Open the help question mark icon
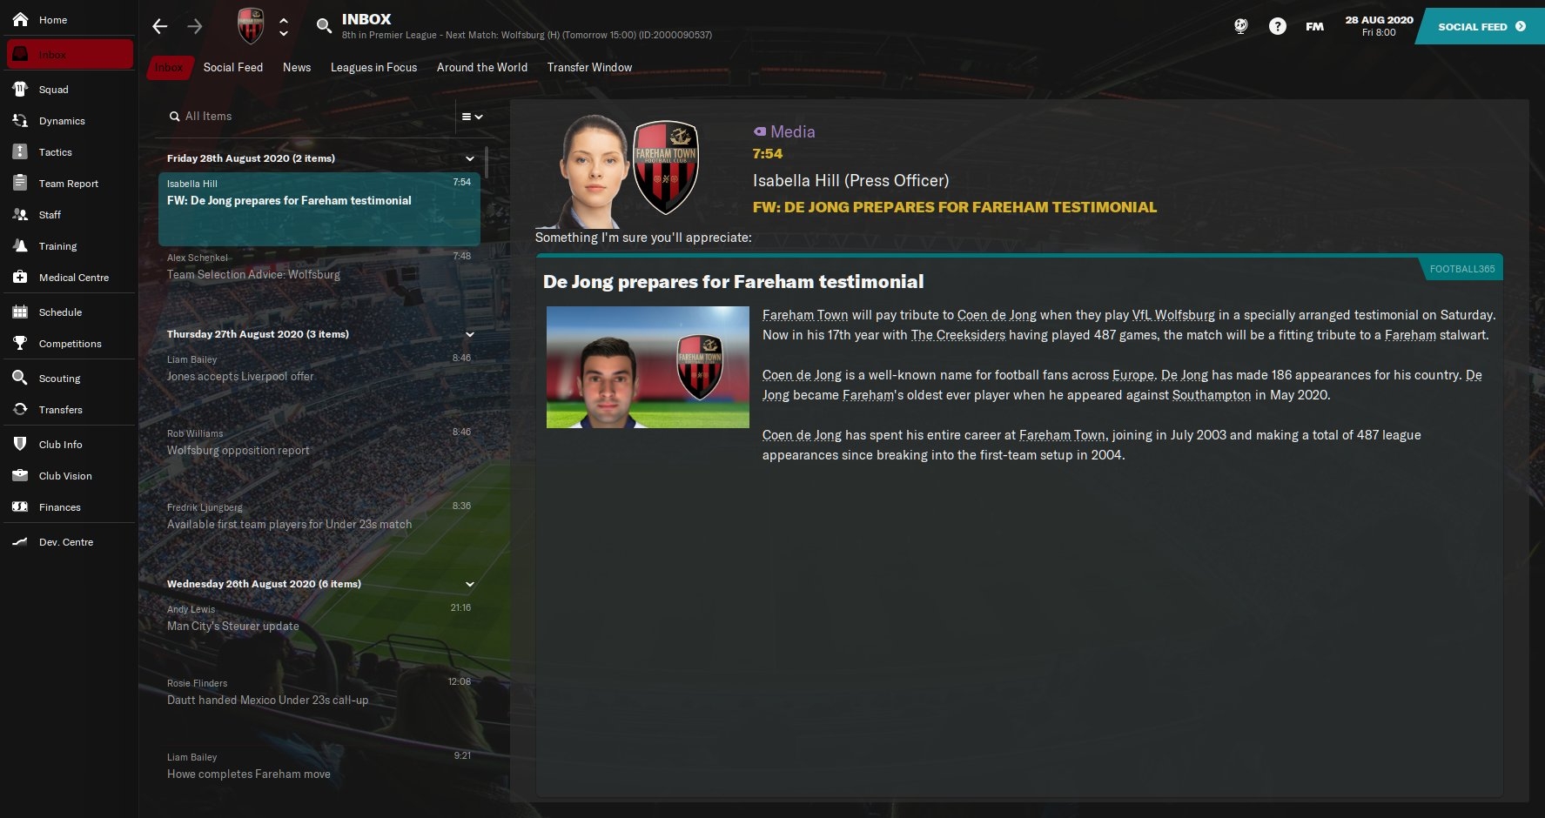The height and width of the screenshot is (818, 1545). [1277, 26]
